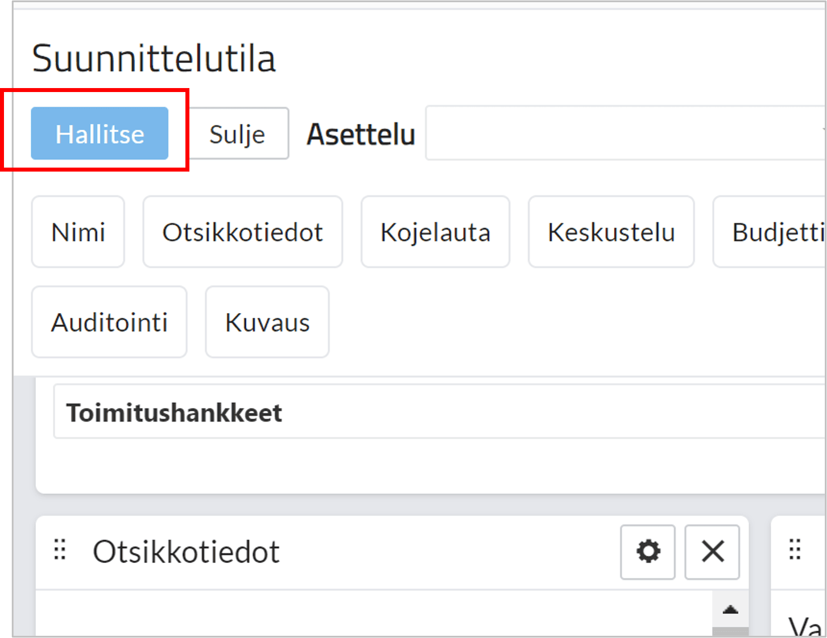Grab the drag handle beside Otsikkotiedot title
Viewport: 827px width, 638px height.
tap(60, 550)
